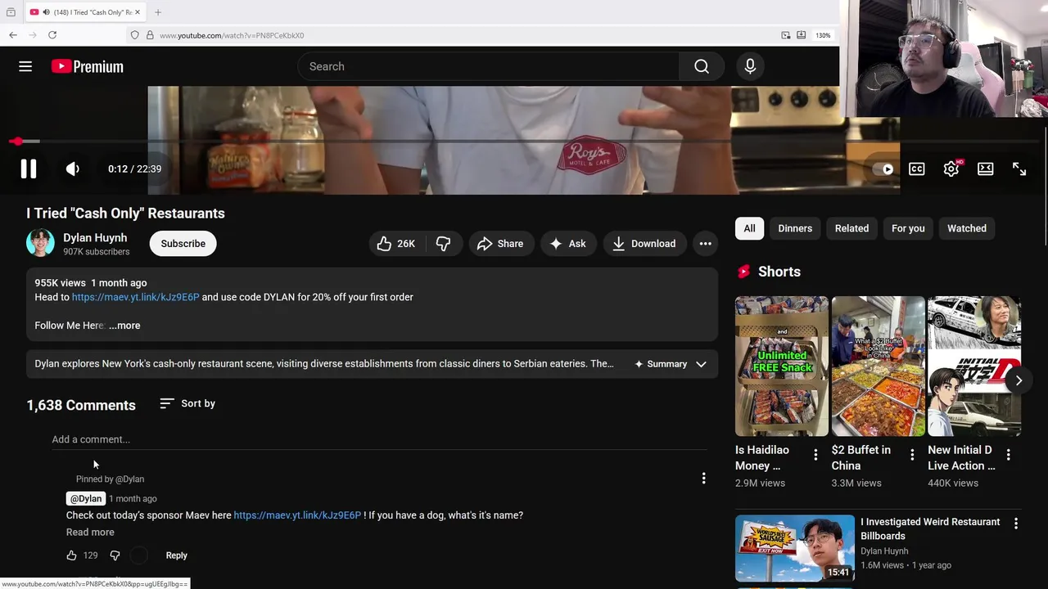The height and width of the screenshot is (589, 1048).
Task: Open more actions menu beside Download
Action: click(705, 244)
